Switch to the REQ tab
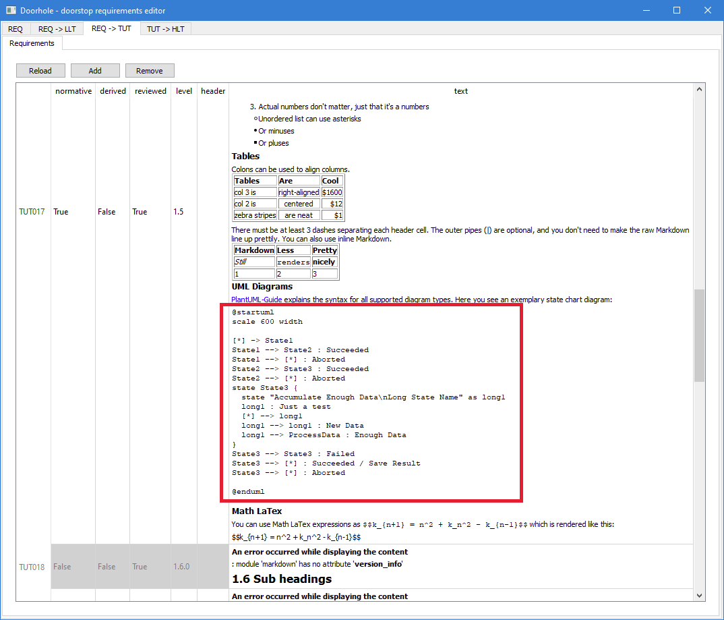 pos(15,28)
